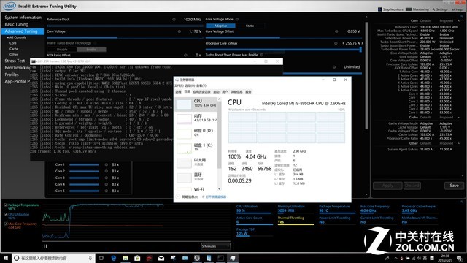Open Stress Test section
The height and width of the screenshot is (263, 467).
coord(15,61)
